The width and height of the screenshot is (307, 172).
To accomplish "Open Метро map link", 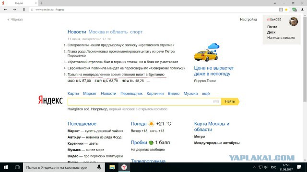I will (200, 137).
